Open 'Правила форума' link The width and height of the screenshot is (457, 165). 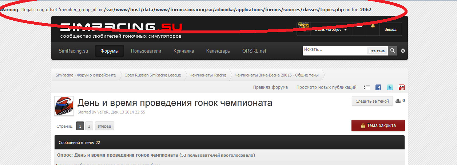(x=270, y=87)
